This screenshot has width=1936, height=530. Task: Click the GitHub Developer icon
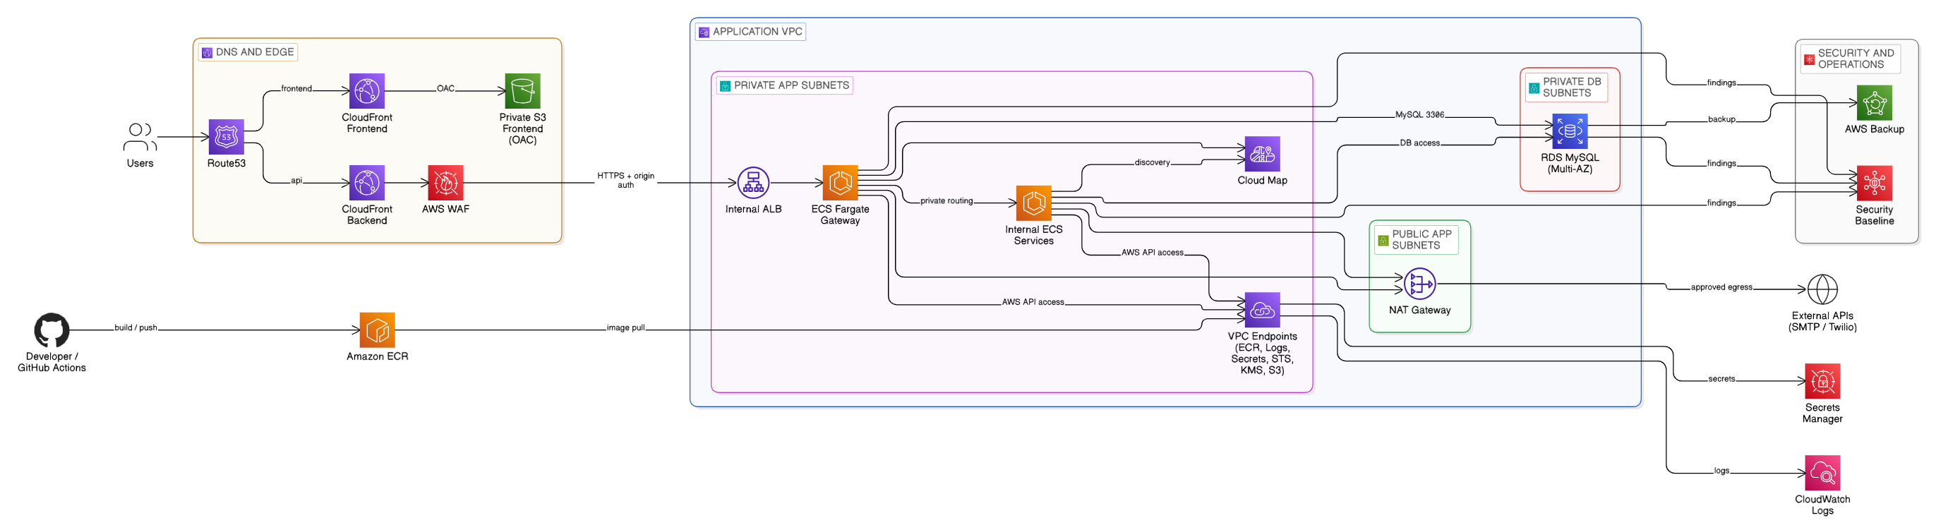click(x=52, y=330)
